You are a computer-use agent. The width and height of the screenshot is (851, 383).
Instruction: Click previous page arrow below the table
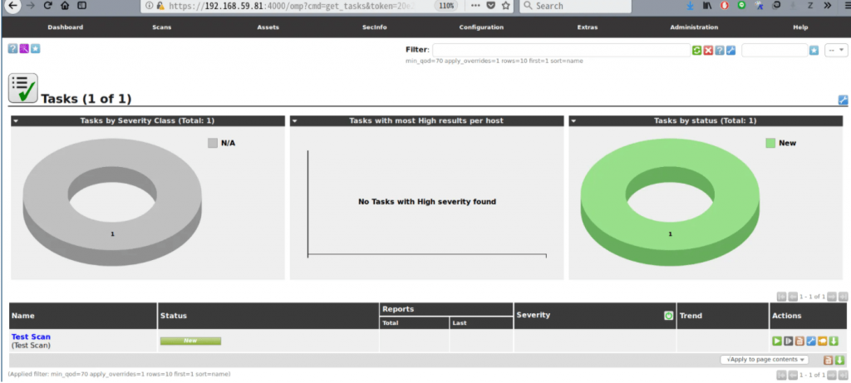coord(793,375)
